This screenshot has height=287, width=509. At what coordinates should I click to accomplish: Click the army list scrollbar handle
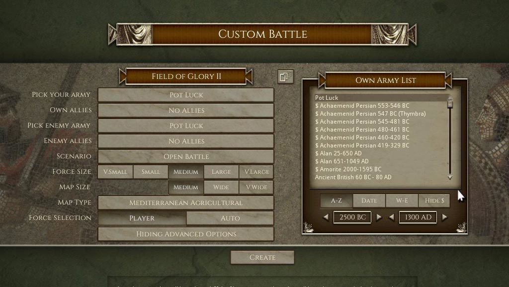[x=450, y=104]
